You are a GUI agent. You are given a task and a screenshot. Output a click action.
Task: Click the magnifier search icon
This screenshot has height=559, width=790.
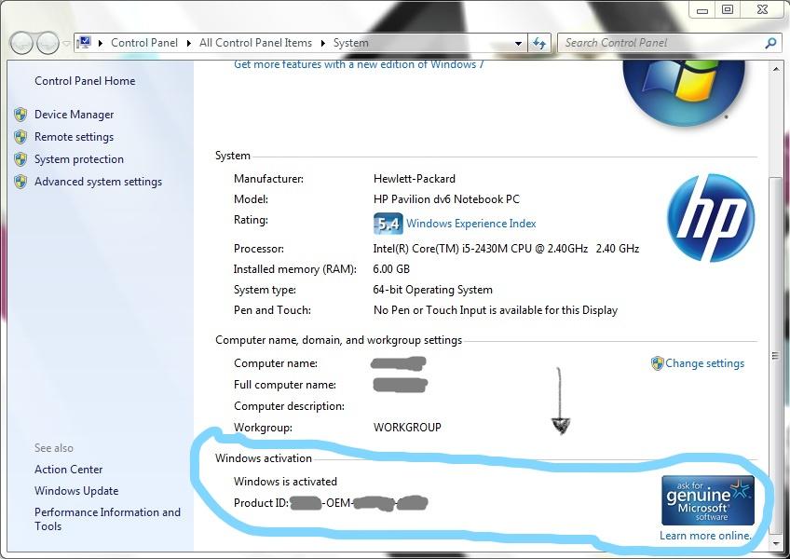pyautogui.click(x=770, y=44)
